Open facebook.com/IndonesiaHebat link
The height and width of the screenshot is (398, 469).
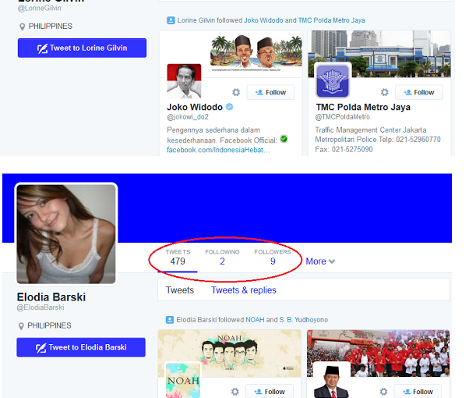click(x=218, y=150)
